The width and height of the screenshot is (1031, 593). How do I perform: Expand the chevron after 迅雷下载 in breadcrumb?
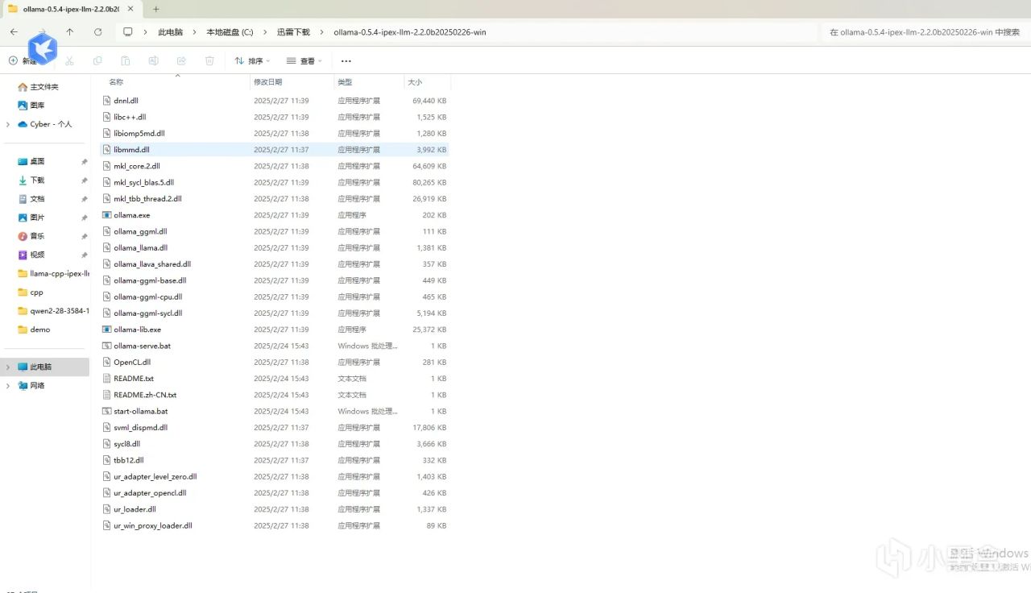322,32
